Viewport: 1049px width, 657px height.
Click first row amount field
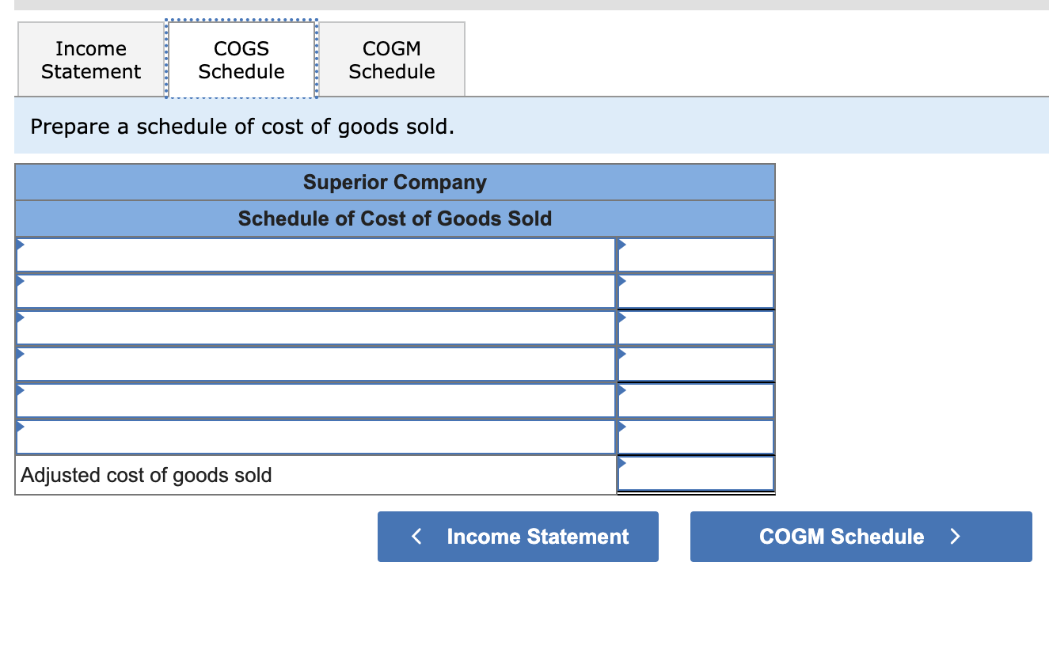[696, 255]
